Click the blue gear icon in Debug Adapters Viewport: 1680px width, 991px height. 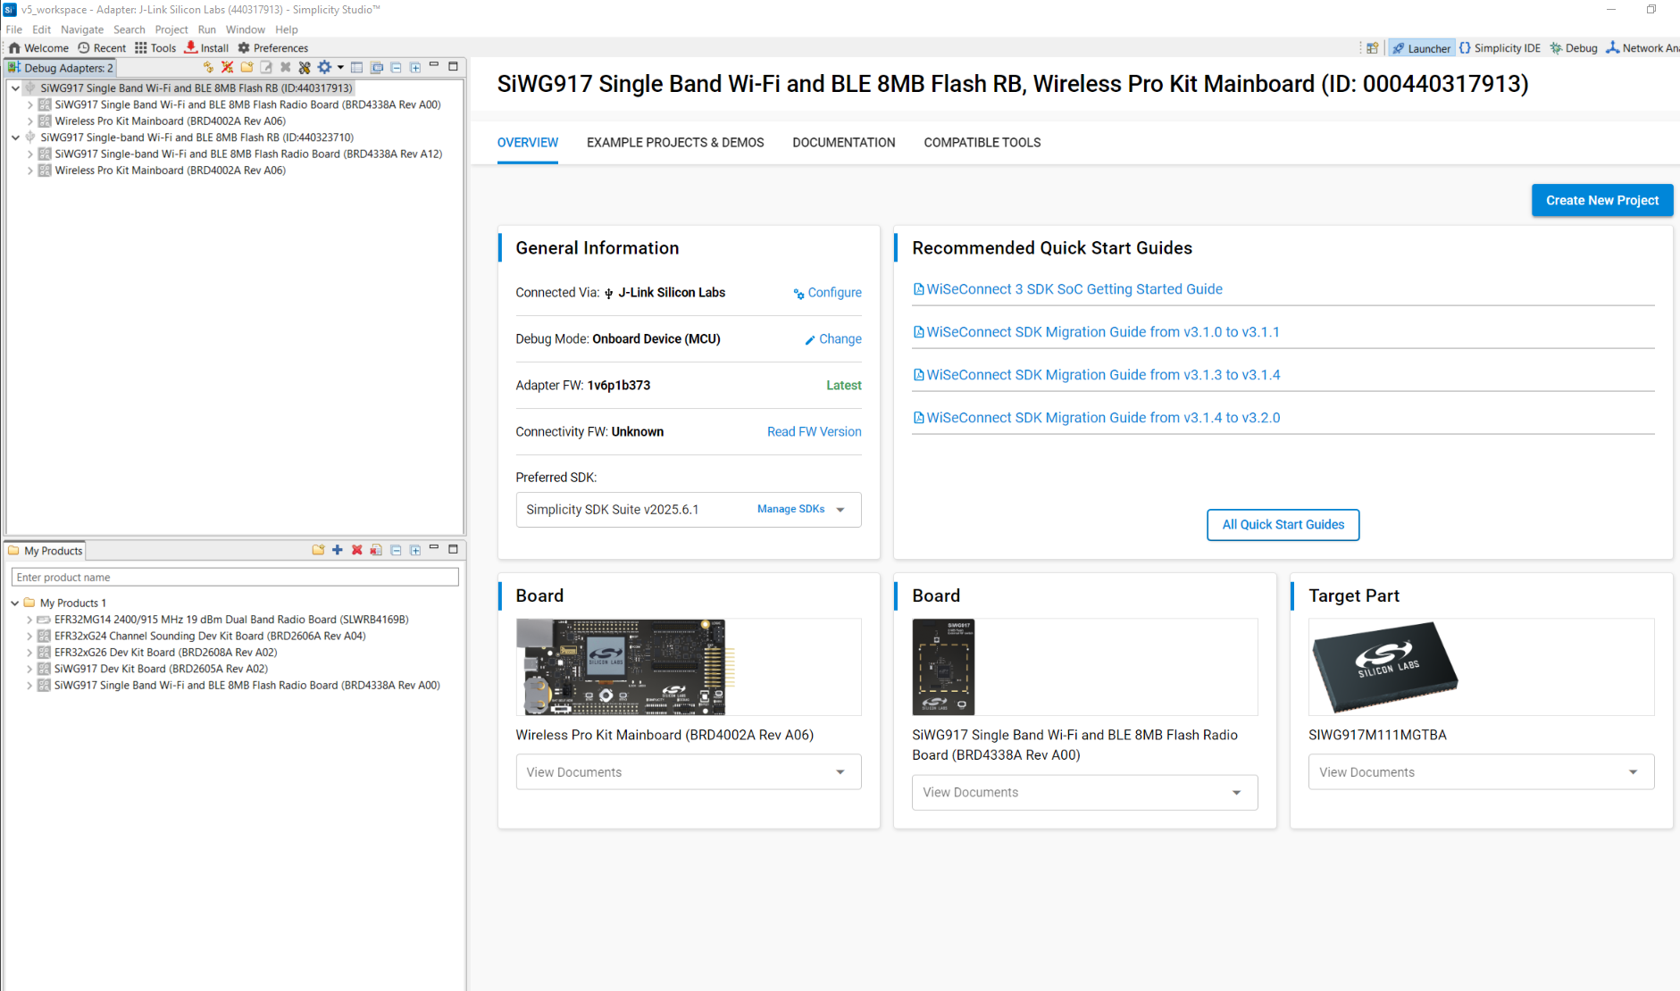click(324, 68)
